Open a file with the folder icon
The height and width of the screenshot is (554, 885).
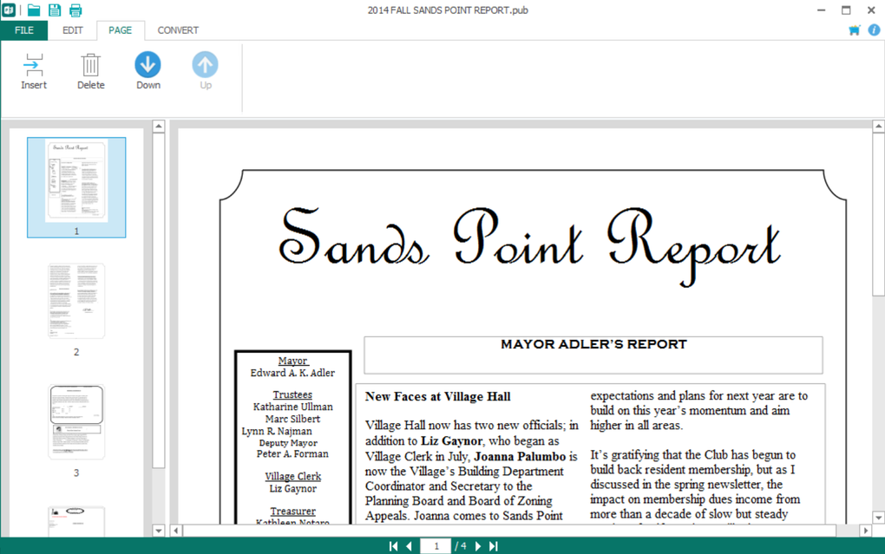(x=34, y=10)
